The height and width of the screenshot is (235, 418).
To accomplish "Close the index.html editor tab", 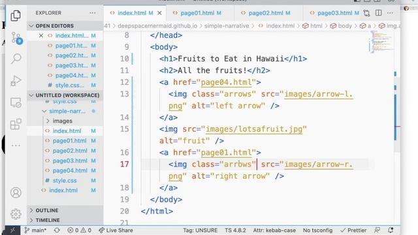I will 159,13.
